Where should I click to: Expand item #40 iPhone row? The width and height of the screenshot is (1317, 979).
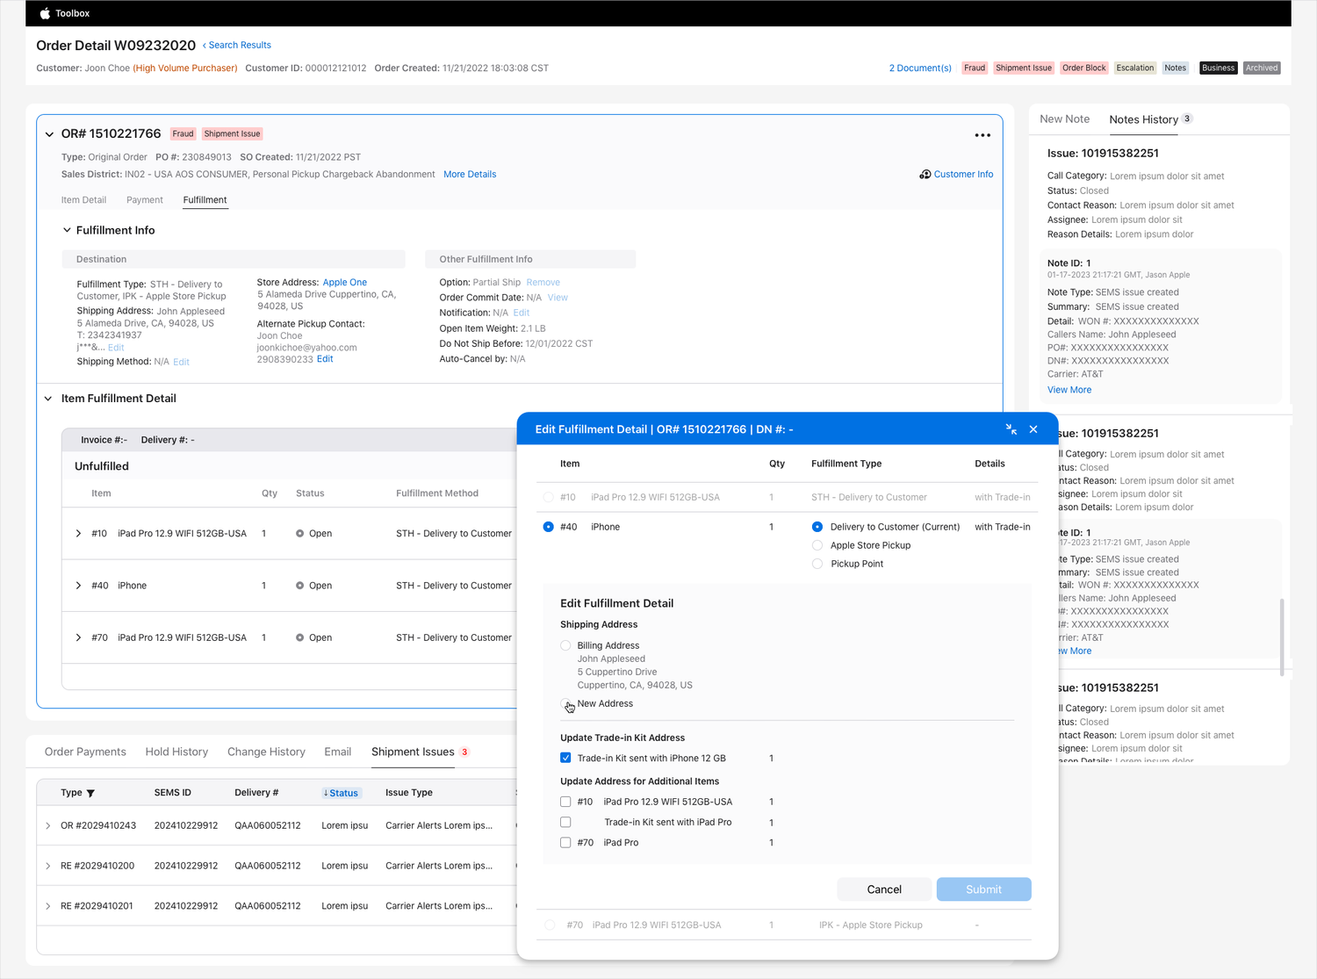(78, 586)
